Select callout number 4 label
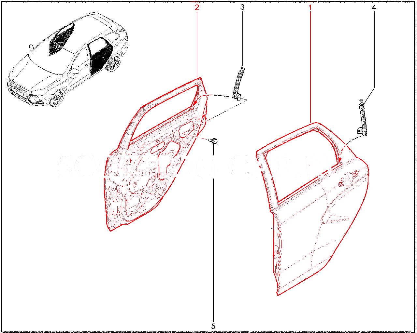Image resolution: width=417 pixels, height=333 pixels. (374, 7)
